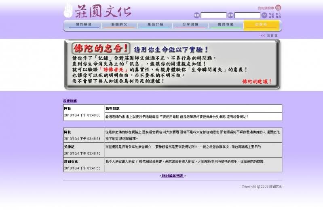Open the 莊園師父 navigation tab
The image size is (323, 210).
[x=119, y=25]
